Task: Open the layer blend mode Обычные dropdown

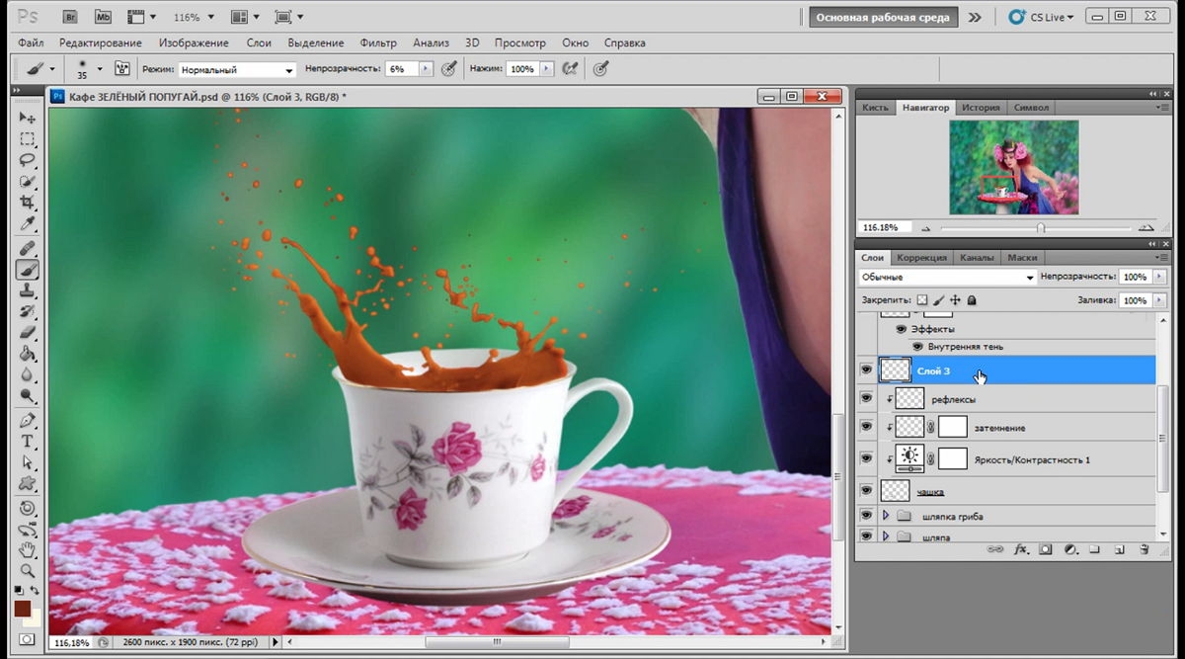Action: (x=946, y=278)
